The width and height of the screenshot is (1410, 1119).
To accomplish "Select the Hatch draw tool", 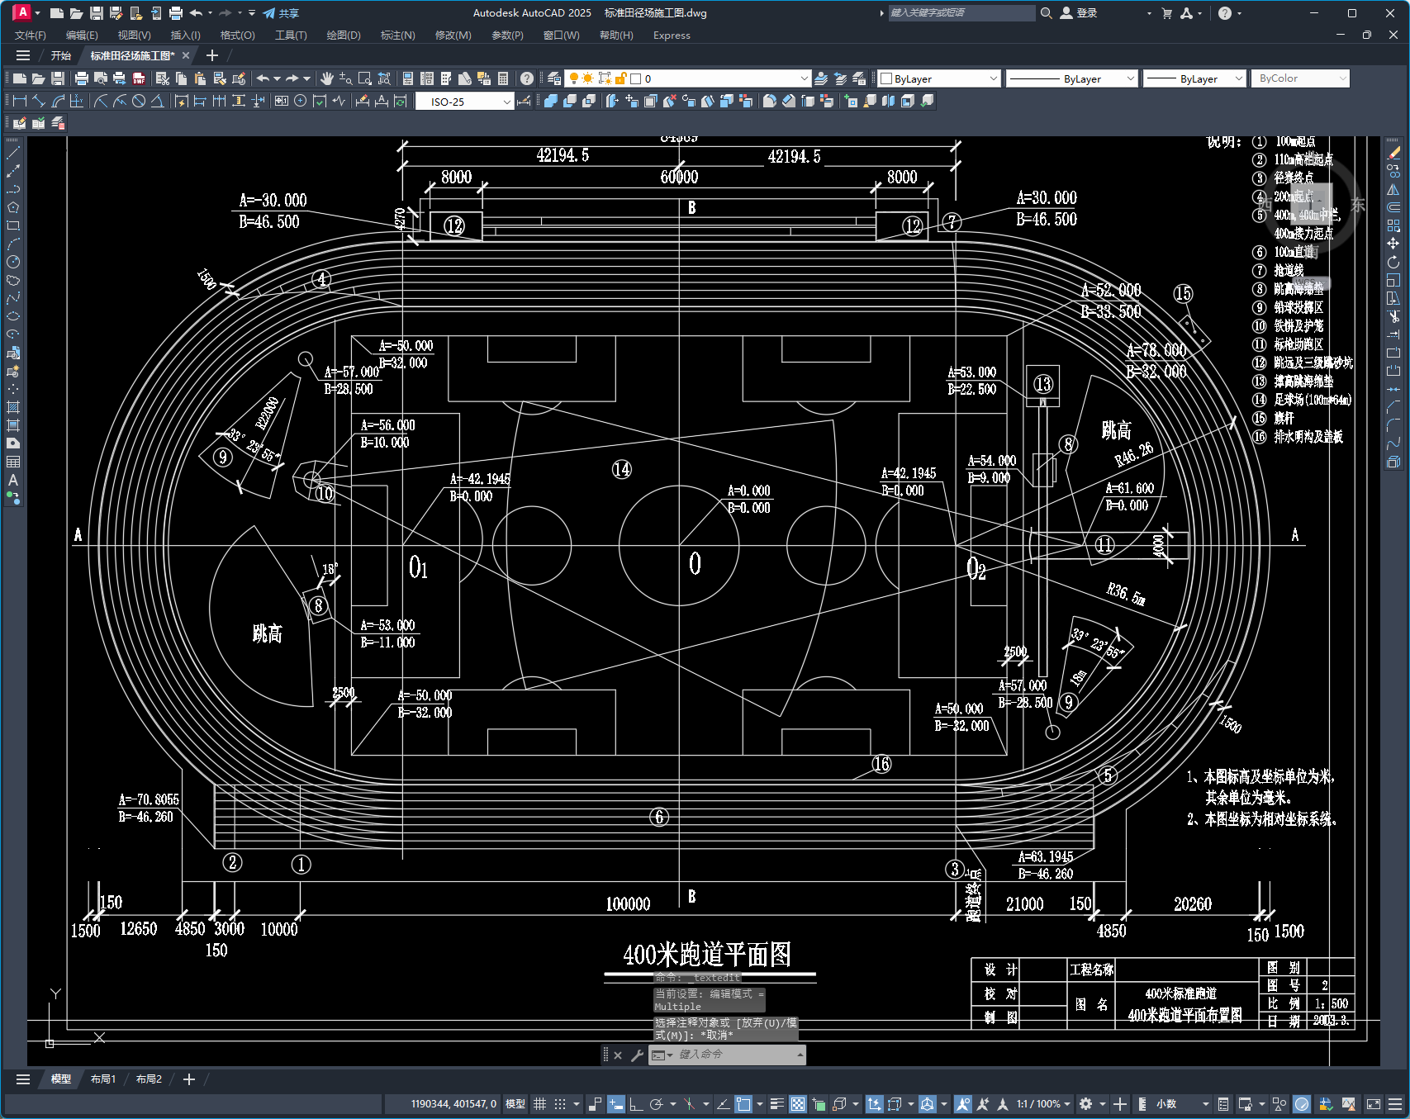I will tap(13, 407).
